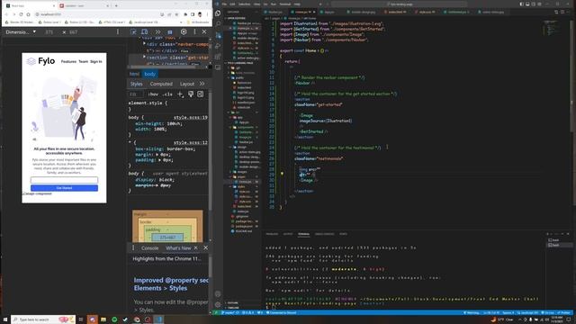Image resolution: width=576 pixels, height=324 pixels.
Task: Close the DevTools drawer
Action: (206, 248)
